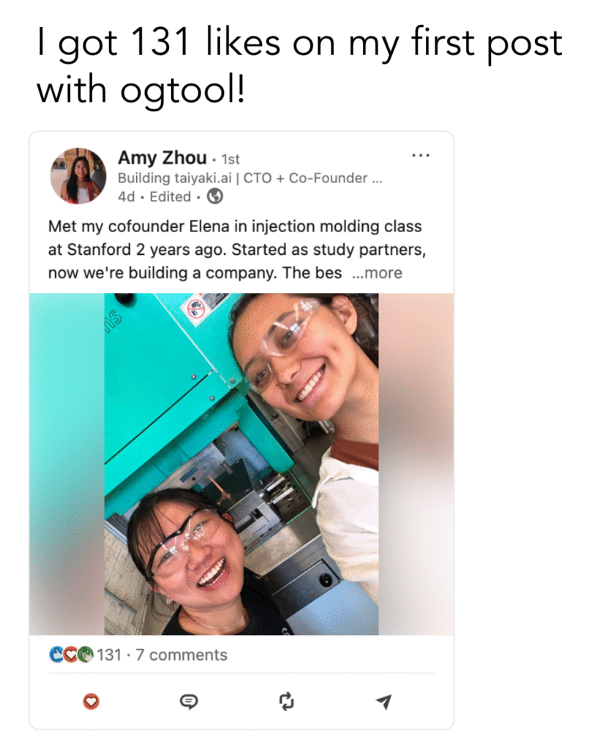Screen dimensions: 589x750
Task: Click the send paper-plane icon
Action: (384, 701)
